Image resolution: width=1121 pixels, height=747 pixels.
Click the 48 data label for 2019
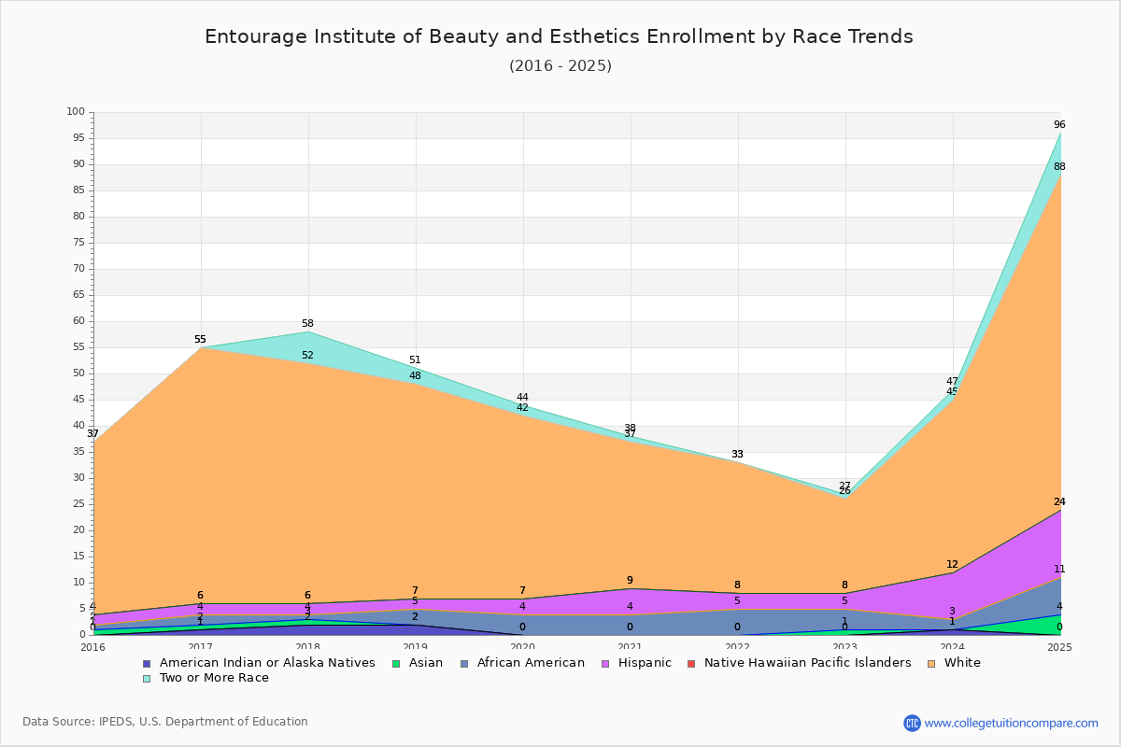pyautogui.click(x=415, y=376)
